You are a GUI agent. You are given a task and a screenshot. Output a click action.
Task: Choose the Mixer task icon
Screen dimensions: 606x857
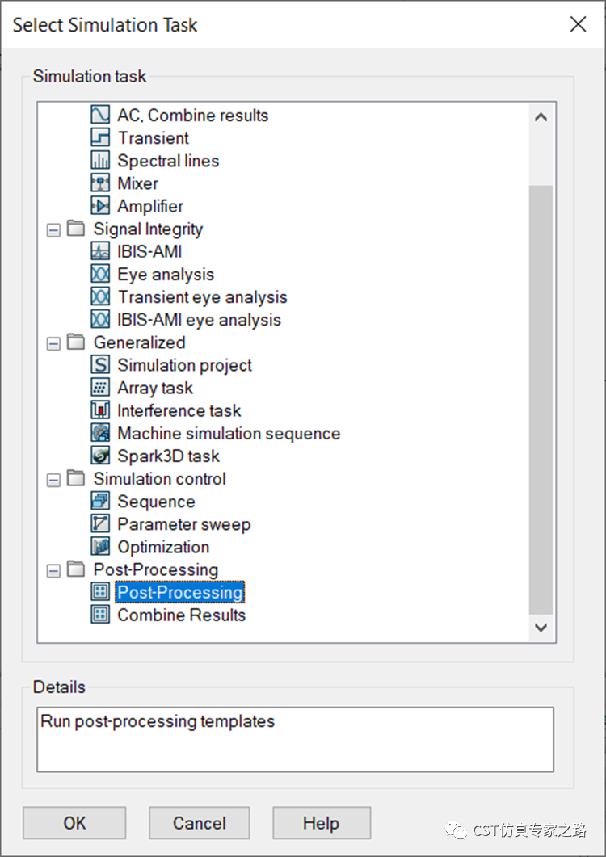coord(100,183)
